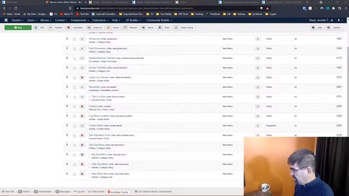Image resolution: width=349 pixels, height=196 pixels.
Task: Click Invalidate Cache in status bar
Action: (x=118, y=192)
